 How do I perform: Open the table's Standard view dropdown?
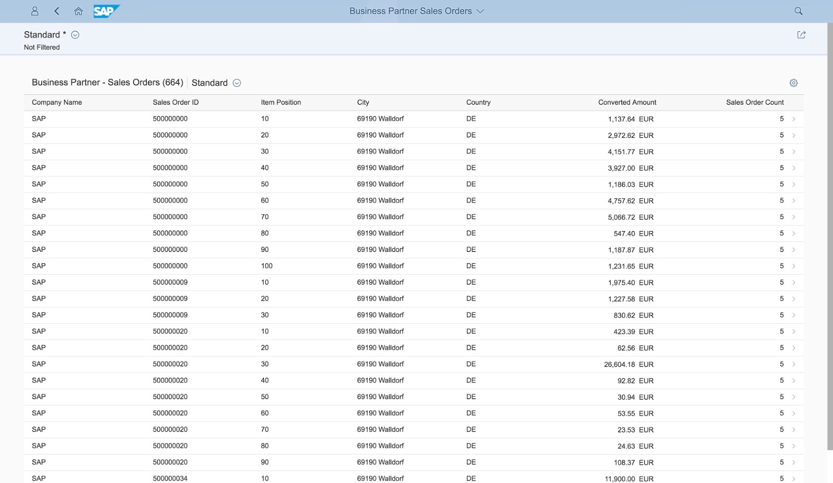coord(237,83)
